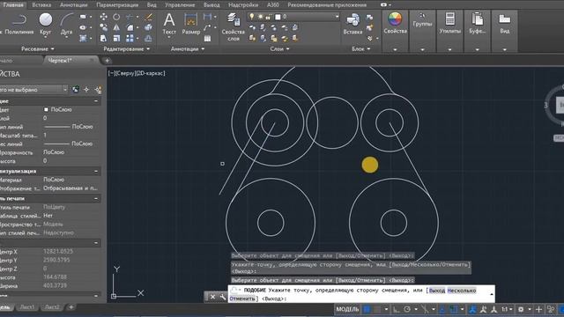Toggle layer lock icon in layer dropdown

tap(268, 17)
